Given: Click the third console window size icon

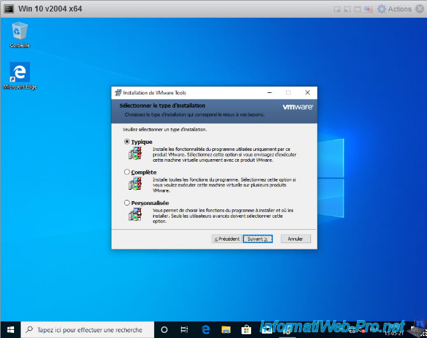Looking at the screenshot, I should 358,10.
